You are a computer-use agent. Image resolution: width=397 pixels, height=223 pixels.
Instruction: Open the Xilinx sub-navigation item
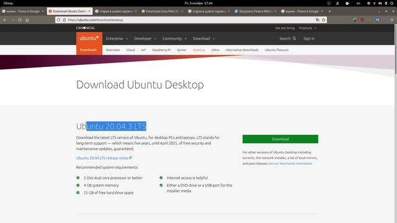pyautogui.click(x=215, y=50)
